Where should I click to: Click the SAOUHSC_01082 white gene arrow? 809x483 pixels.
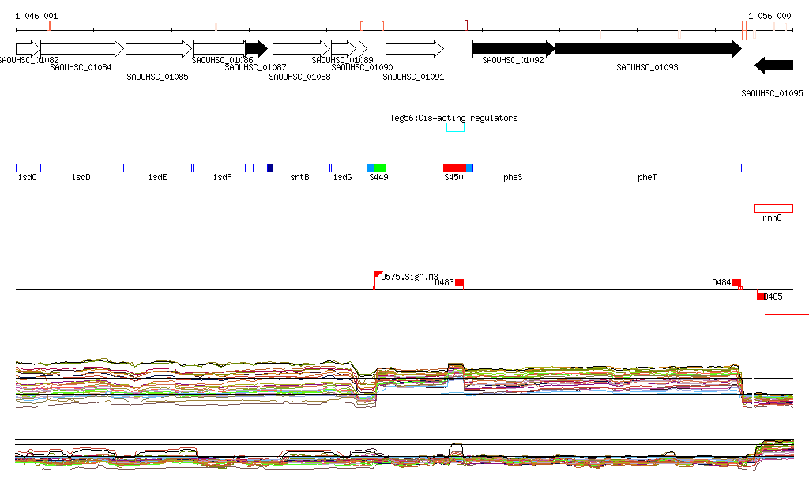click(x=28, y=49)
